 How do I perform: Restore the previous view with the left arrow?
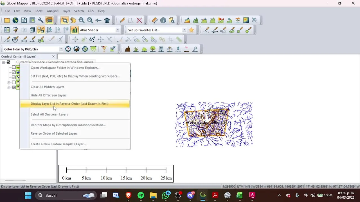point(98,20)
